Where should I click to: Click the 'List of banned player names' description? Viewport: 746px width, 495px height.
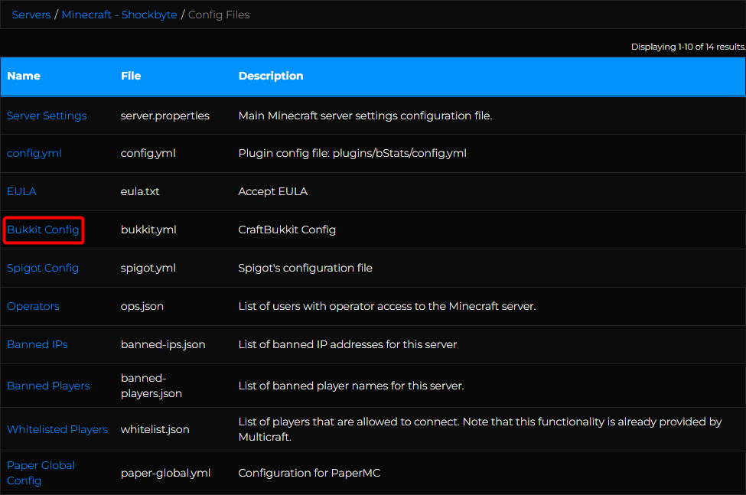pyautogui.click(x=351, y=386)
